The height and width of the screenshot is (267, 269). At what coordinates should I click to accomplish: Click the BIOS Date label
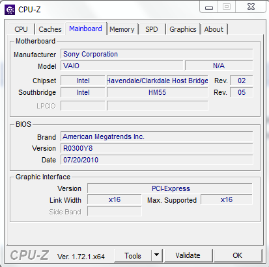tap(49, 160)
